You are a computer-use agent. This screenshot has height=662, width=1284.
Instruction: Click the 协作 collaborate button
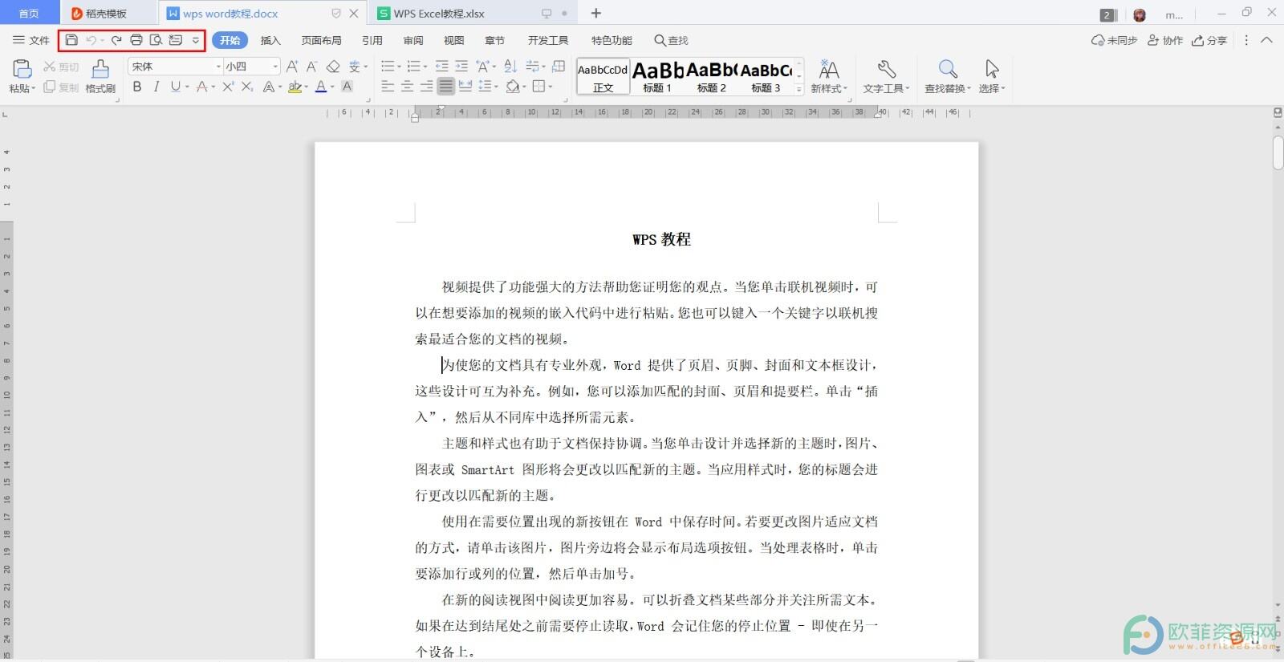[1165, 40]
